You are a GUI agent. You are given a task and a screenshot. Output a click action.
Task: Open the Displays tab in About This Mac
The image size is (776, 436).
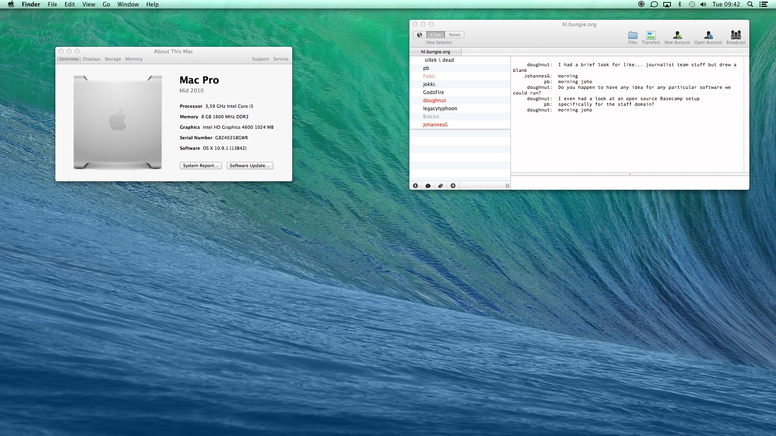tap(92, 59)
